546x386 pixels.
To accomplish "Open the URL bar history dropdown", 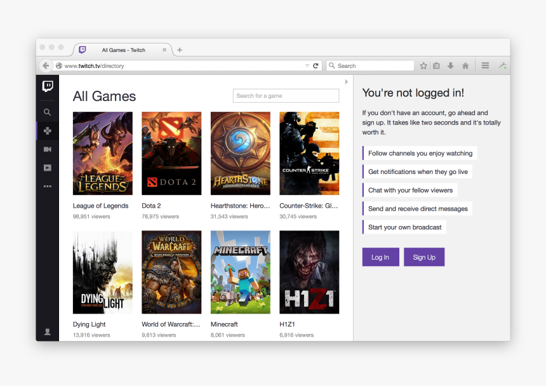I will pos(307,66).
